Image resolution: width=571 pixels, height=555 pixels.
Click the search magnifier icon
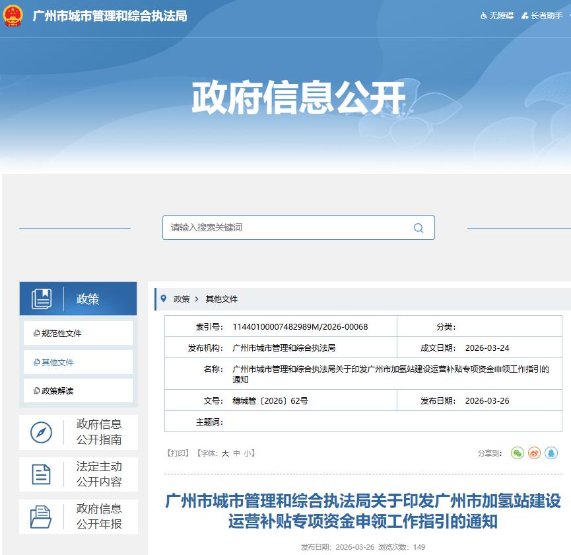coord(418,227)
